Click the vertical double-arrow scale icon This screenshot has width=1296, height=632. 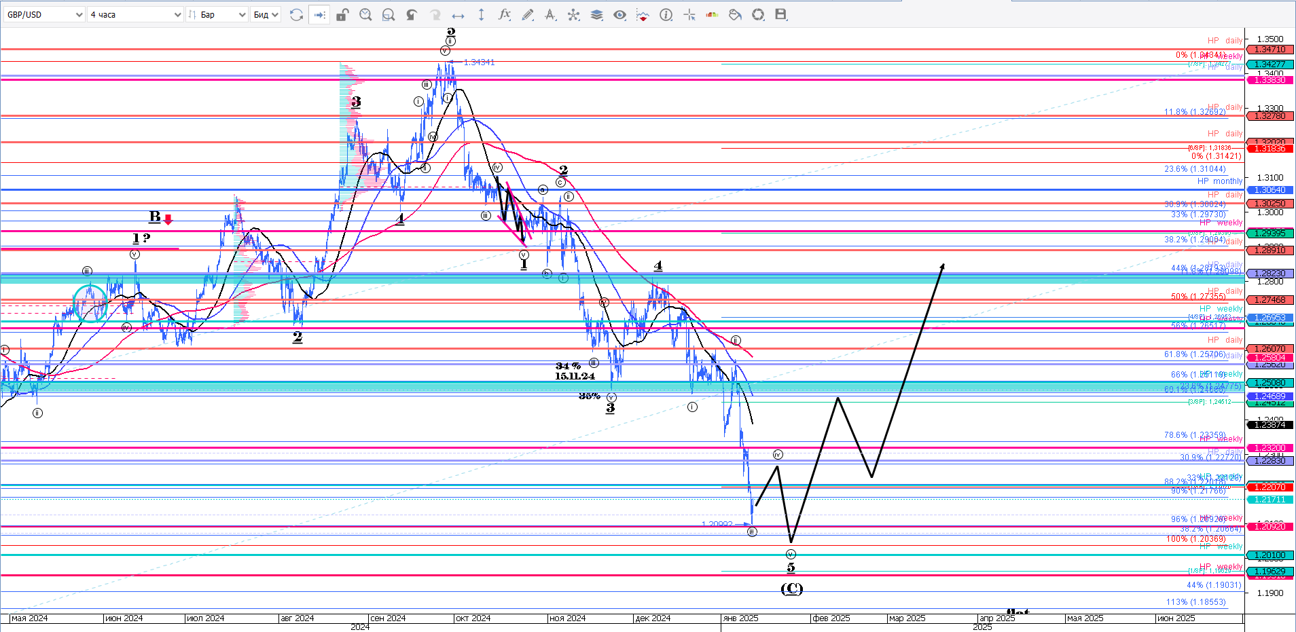click(481, 14)
